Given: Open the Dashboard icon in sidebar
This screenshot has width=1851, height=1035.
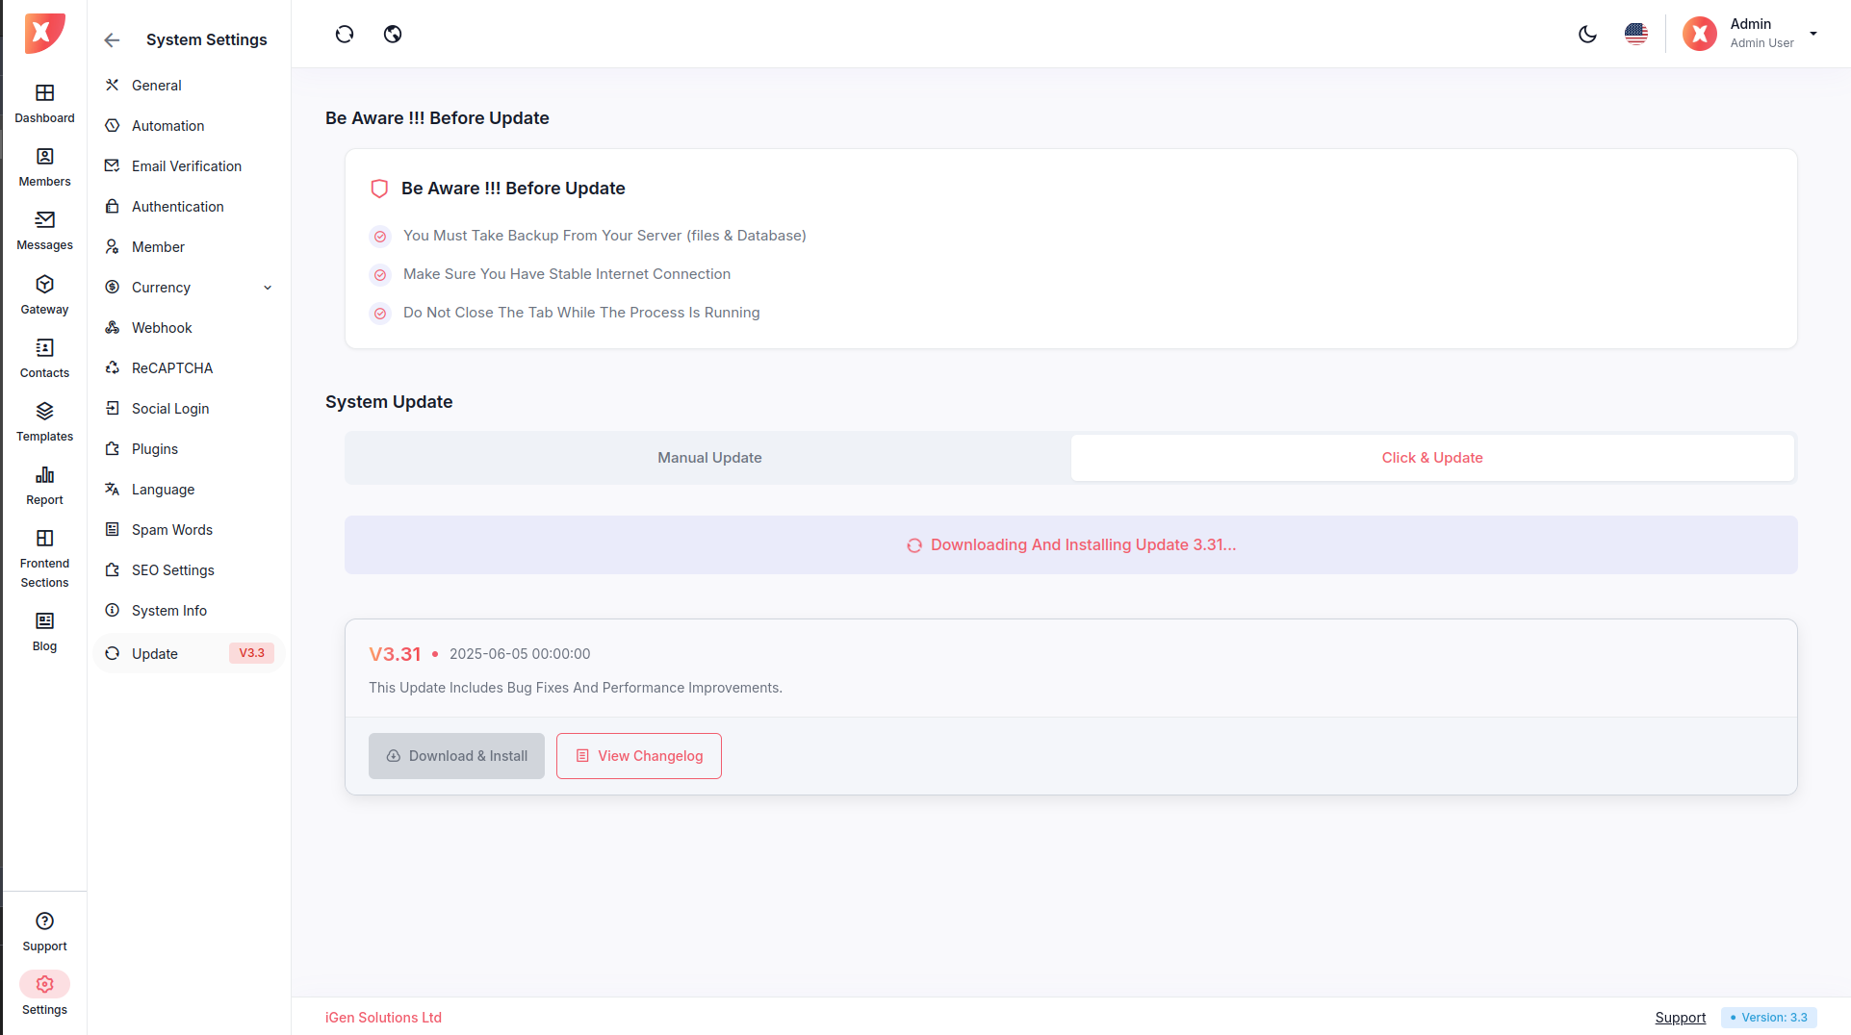Looking at the screenshot, I should coord(44,93).
